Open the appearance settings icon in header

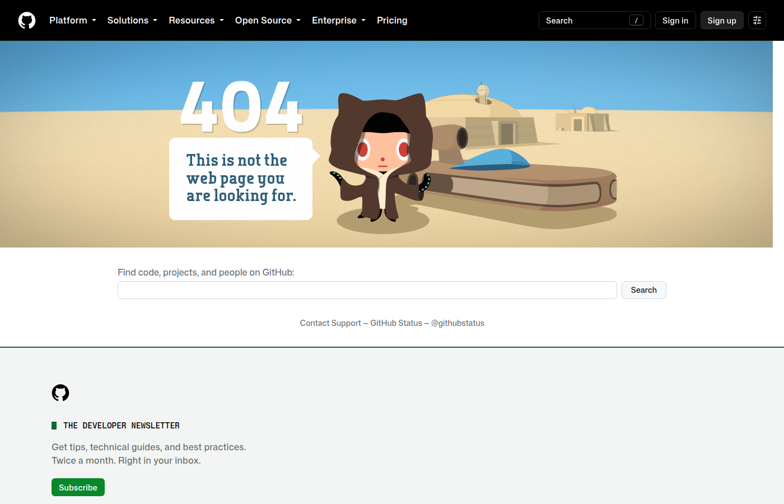coord(757,20)
